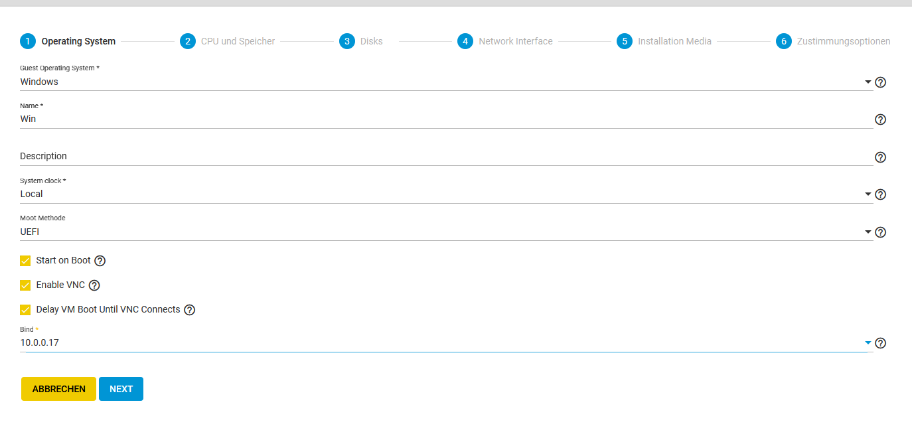This screenshot has height=434, width=912.
Task: Open help icon beside Name field
Action: tap(881, 119)
